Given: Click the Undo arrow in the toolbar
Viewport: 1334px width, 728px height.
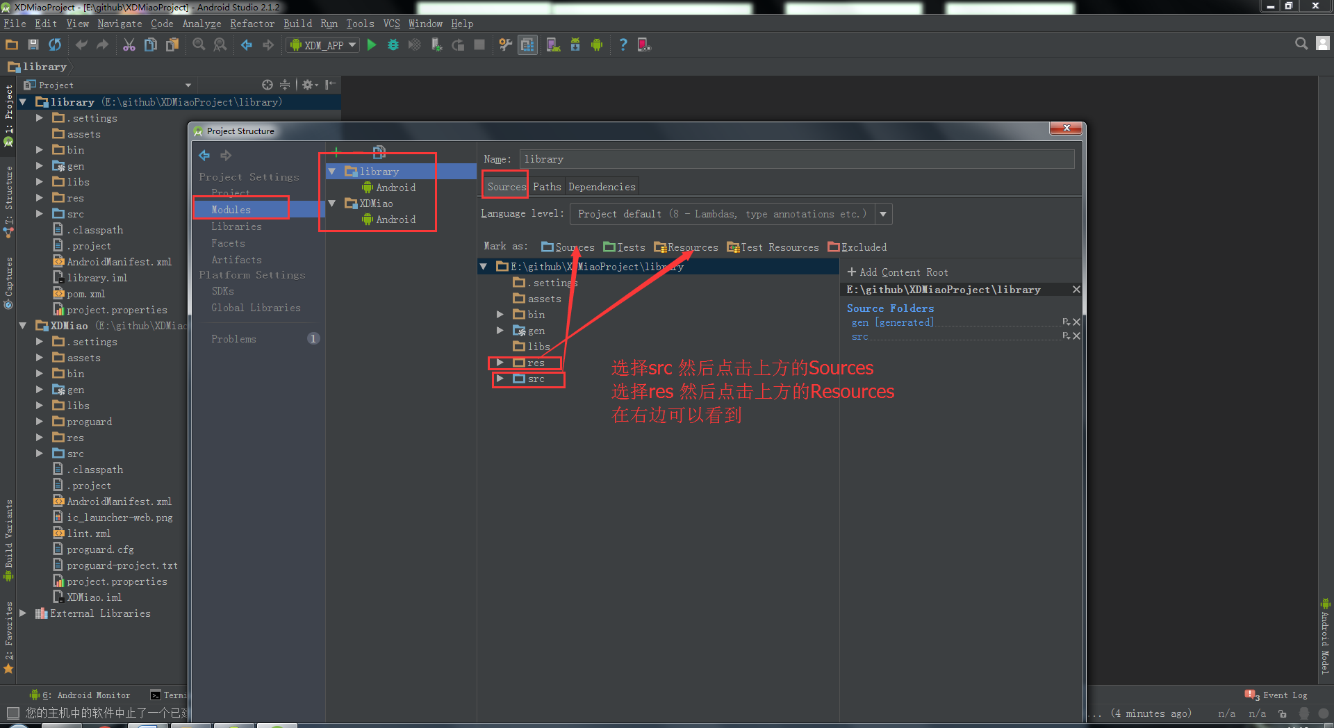Looking at the screenshot, I should click(x=81, y=45).
